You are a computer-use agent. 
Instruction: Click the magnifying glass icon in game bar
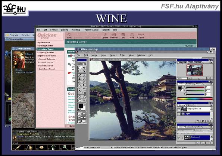(65, 147)
